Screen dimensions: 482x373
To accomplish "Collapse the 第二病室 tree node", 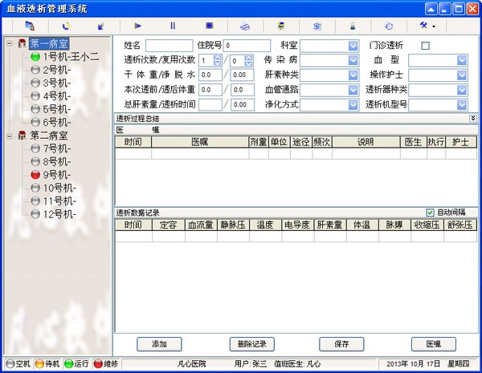I will pyautogui.click(x=10, y=136).
